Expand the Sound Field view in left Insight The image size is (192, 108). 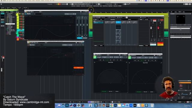126,62
